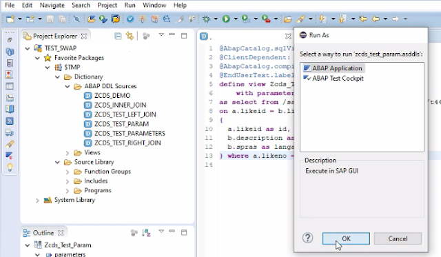Collapse the ABAP DDL Sources folder
The height and width of the screenshot is (257, 441).
68,86
